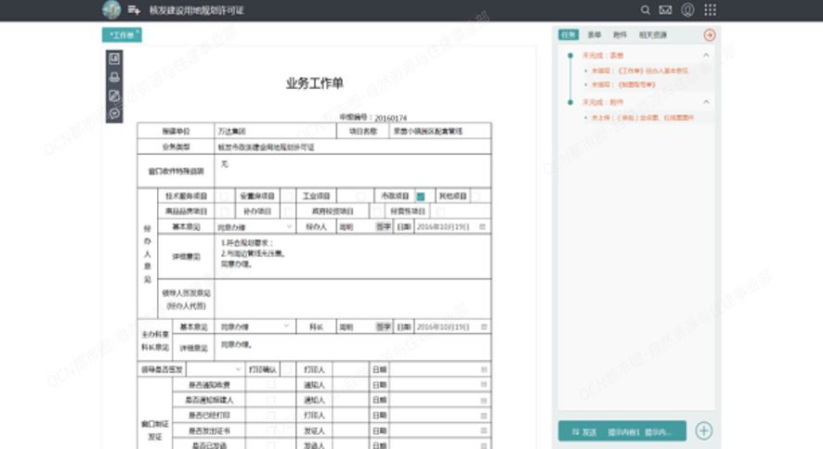Open 基本意见 dropdown in 经办人意见 section
823x449 pixels.
[x=255, y=227]
